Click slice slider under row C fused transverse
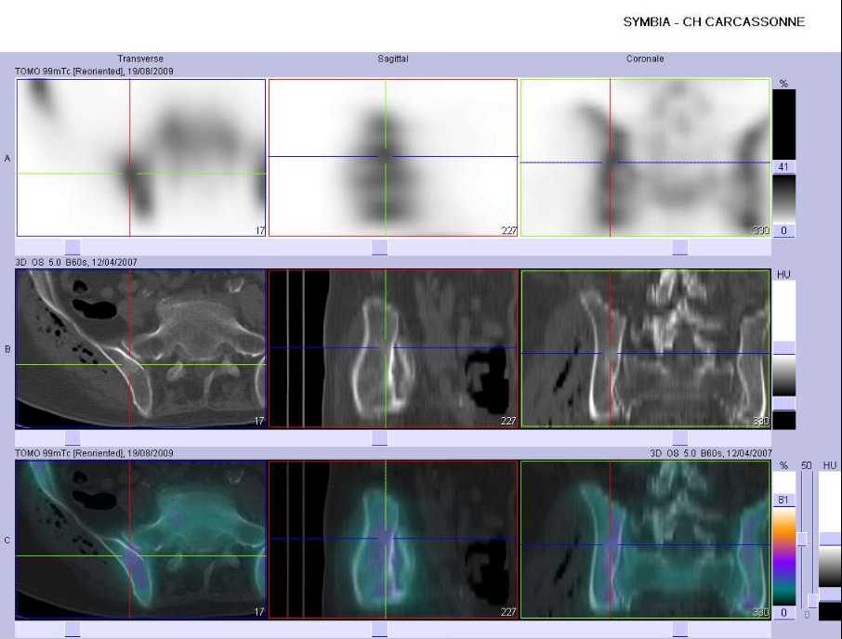Image resolution: width=842 pixels, height=639 pixels. (72, 630)
